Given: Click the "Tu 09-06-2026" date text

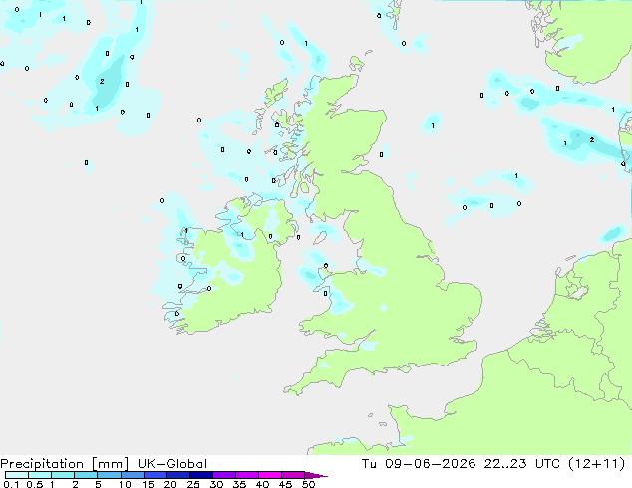Looking at the screenshot, I should 419,464.
